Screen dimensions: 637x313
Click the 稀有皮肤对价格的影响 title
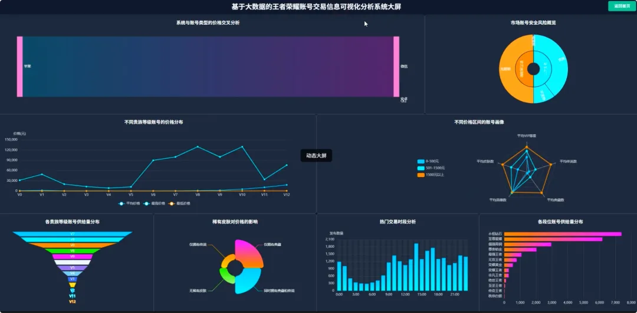coord(235,222)
